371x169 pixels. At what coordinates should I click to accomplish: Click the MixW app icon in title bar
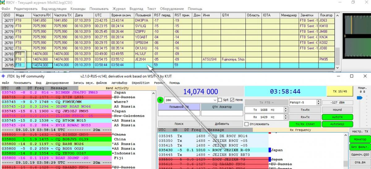tap(3, 2)
